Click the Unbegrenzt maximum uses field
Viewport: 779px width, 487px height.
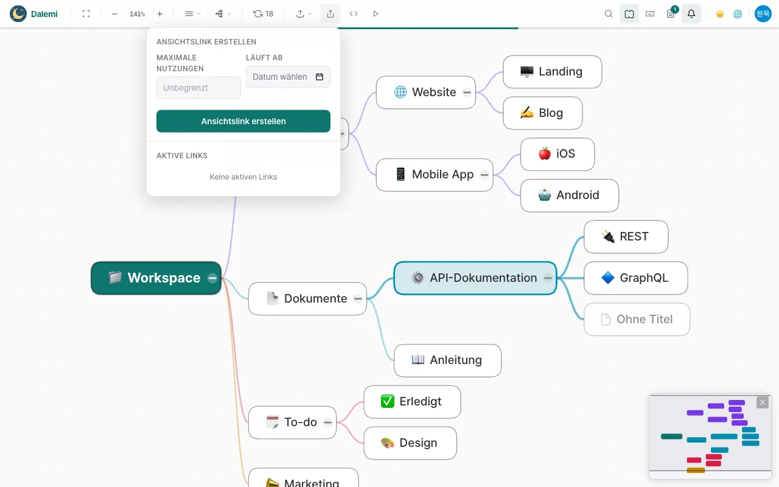[198, 88]
